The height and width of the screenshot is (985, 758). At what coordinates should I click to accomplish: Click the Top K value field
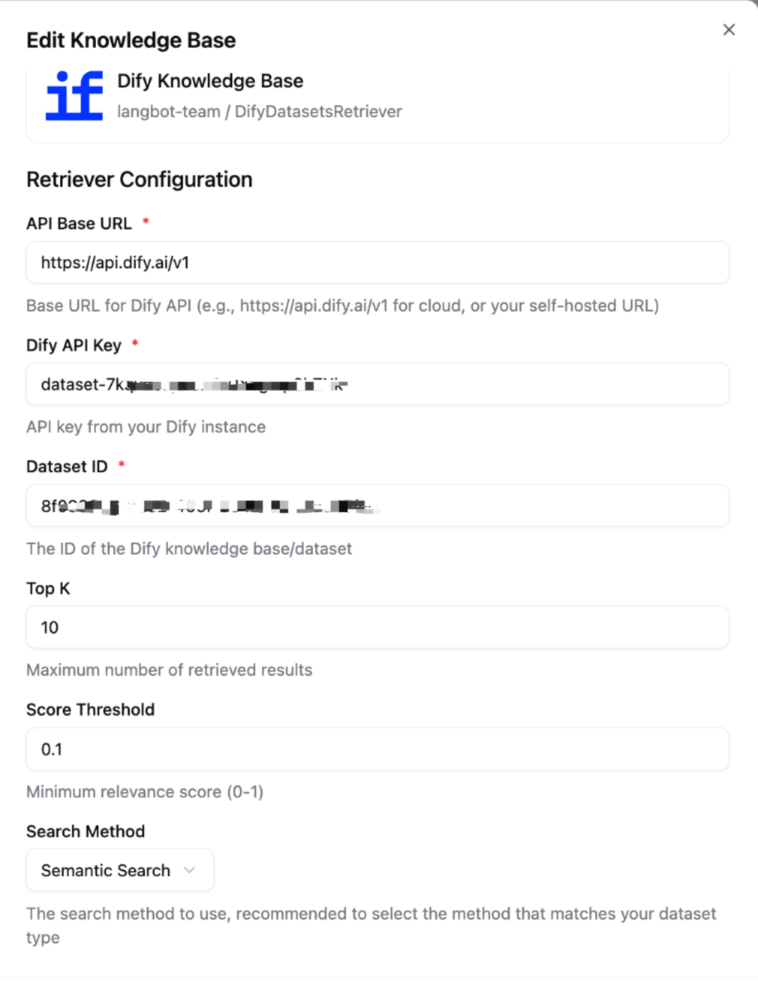click(377, 628)
